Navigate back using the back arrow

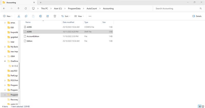click(x=4, y=8)
